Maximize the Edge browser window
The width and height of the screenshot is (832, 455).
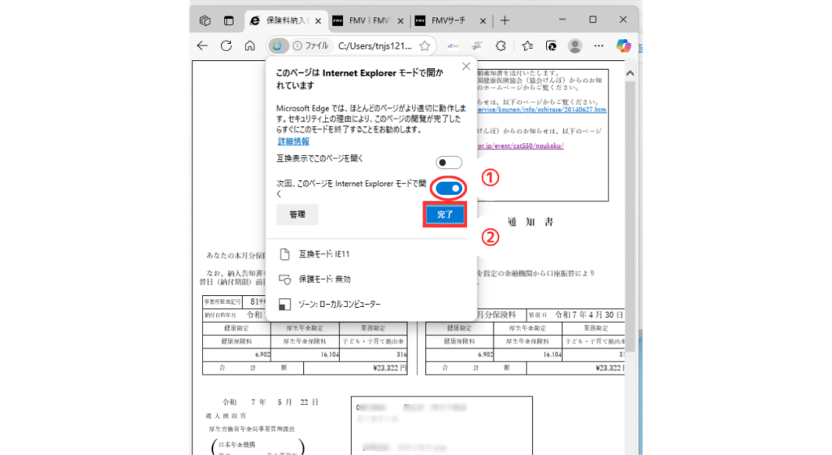592,19
